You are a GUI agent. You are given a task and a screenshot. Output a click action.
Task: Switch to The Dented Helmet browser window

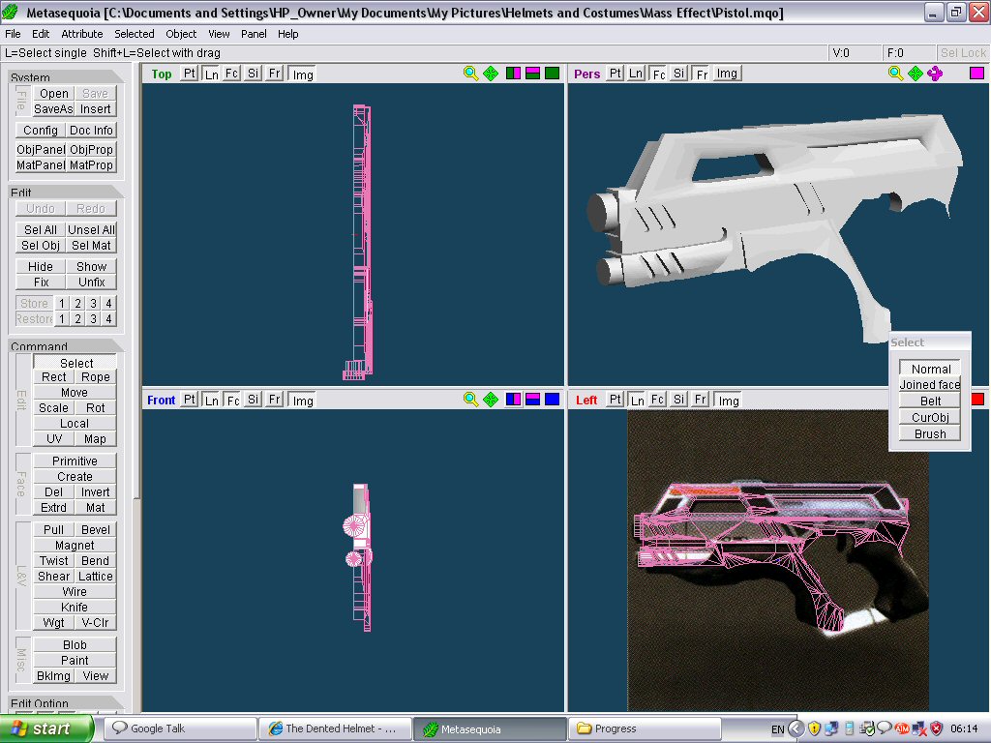pyautogui.click(x=336, y=728)
